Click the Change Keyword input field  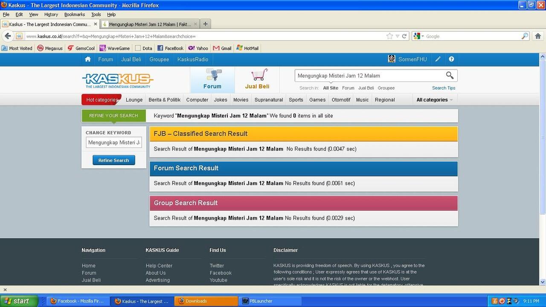tap(114, 142)
